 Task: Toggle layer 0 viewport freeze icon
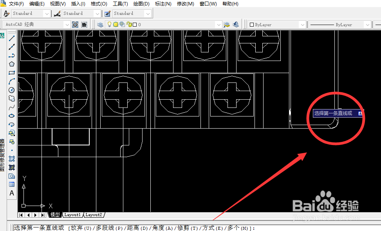point(122,24)
